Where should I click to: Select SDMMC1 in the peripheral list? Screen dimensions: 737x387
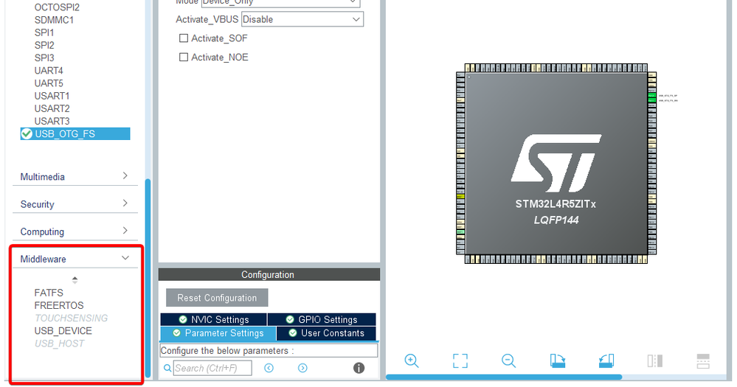click(x=54, y=20)
